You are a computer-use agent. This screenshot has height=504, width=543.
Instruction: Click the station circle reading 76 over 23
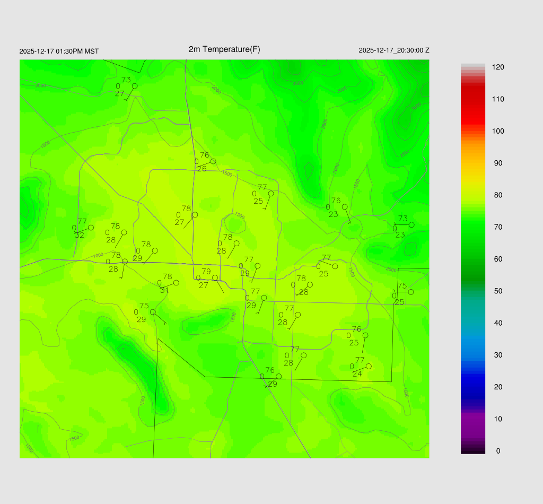[x=345, y=207]
